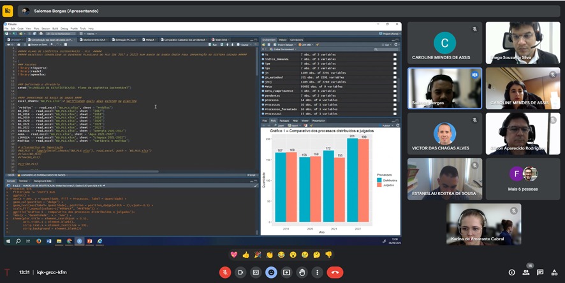
Task: Click the present now button
Action: click(286, 273)
